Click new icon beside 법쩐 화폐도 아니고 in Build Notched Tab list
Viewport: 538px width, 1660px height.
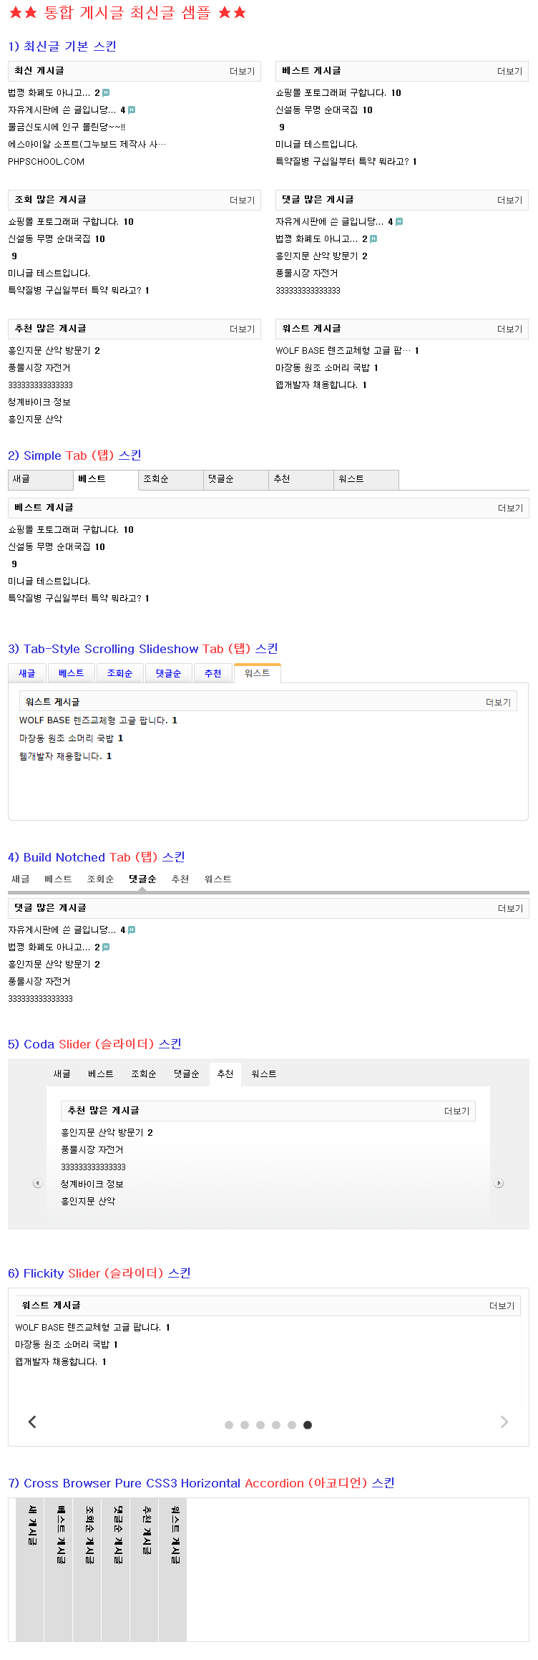(106, 947)
